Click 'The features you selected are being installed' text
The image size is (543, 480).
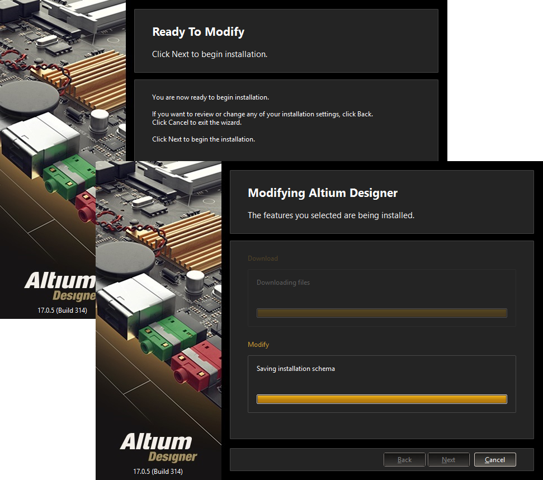[x=330, y=215]
